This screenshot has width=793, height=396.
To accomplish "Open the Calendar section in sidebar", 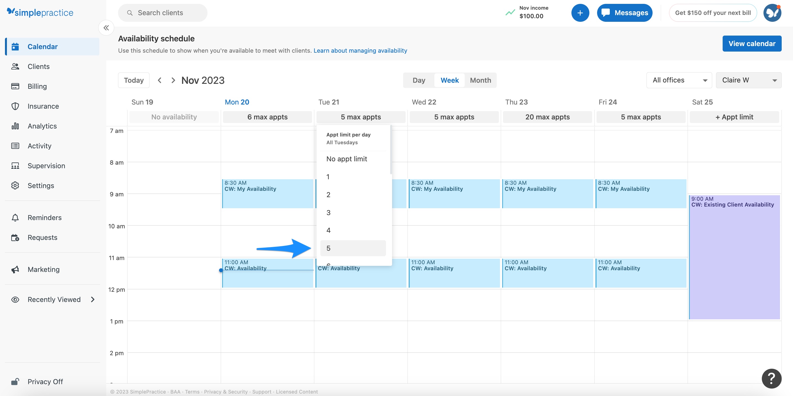I will tap(42, 46).
